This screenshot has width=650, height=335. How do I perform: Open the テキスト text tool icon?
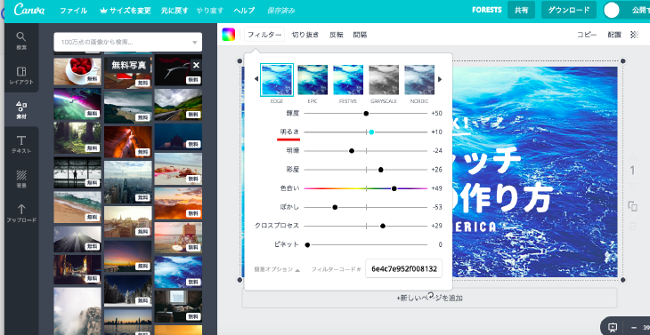(21, 144)
